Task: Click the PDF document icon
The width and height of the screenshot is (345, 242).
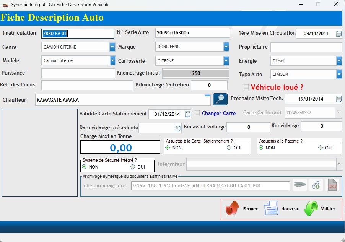Action: [x=332, y=185]
